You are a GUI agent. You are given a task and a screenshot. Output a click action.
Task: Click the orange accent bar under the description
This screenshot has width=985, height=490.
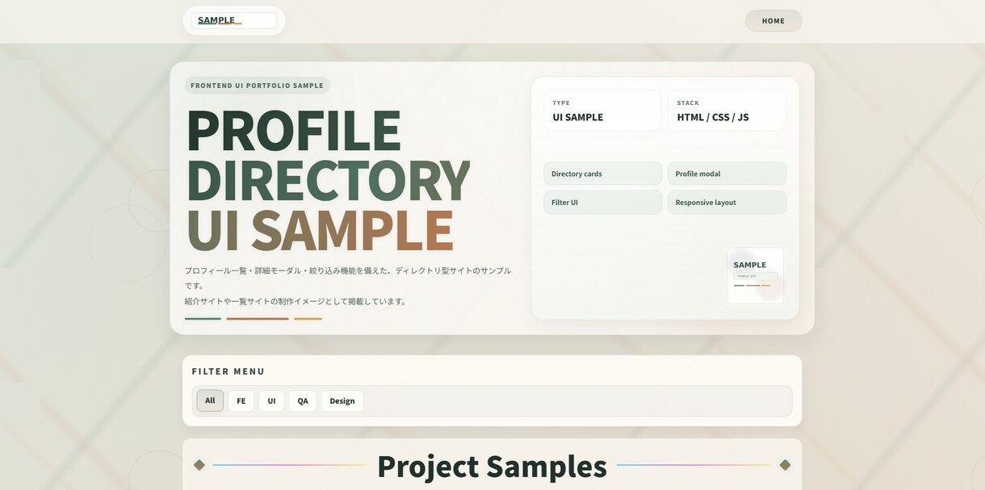(257, 317)
